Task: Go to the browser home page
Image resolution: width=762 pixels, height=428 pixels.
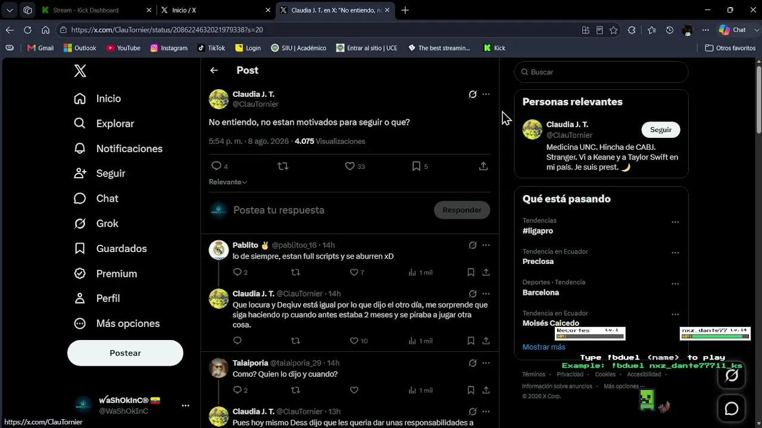Action: tap(45, 30)
